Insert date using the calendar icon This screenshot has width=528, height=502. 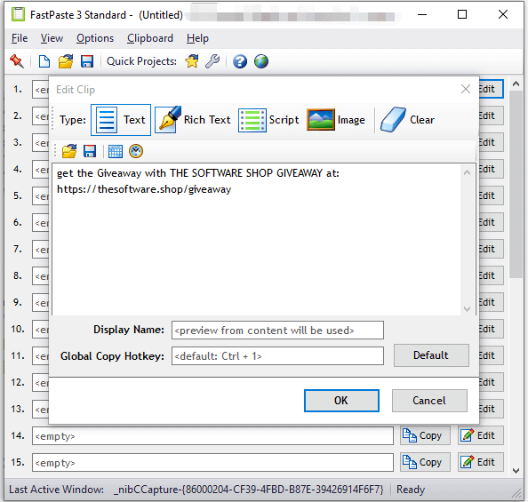pos(116,151)
